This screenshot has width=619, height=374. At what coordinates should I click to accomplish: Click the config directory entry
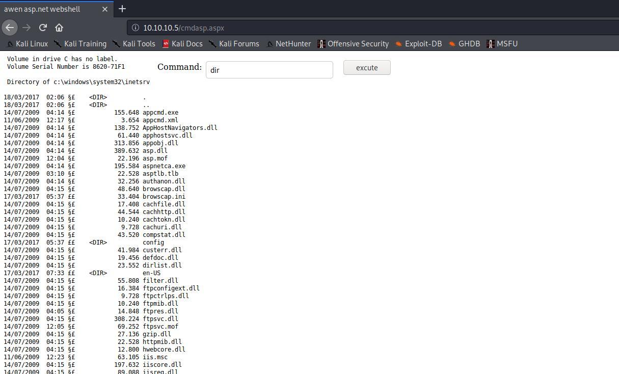(153, 243)
